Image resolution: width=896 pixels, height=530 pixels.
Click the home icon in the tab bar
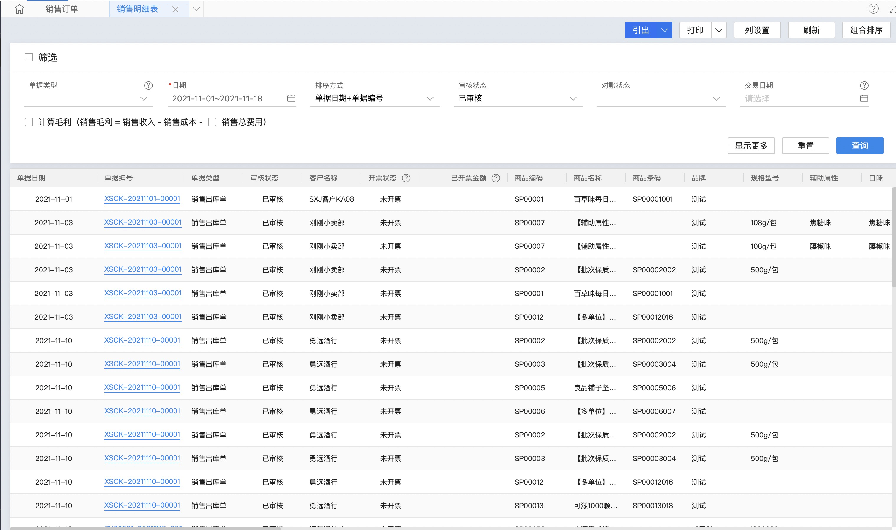click(x=19, y=9)
